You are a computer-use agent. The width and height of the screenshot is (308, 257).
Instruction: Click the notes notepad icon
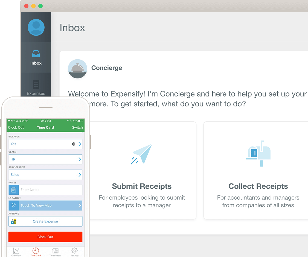(x=14, y=190)
